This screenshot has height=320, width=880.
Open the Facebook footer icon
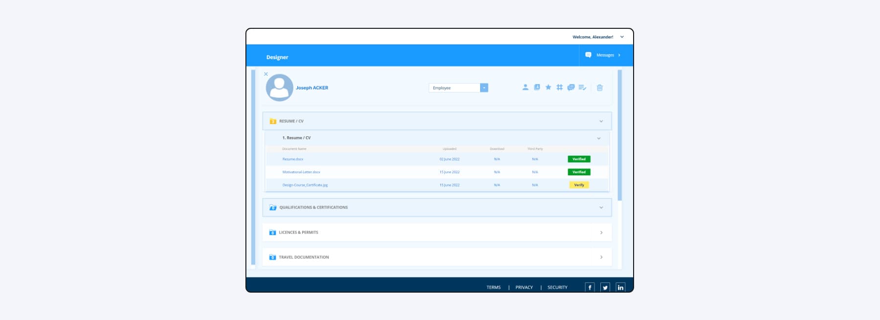[590, 287]
